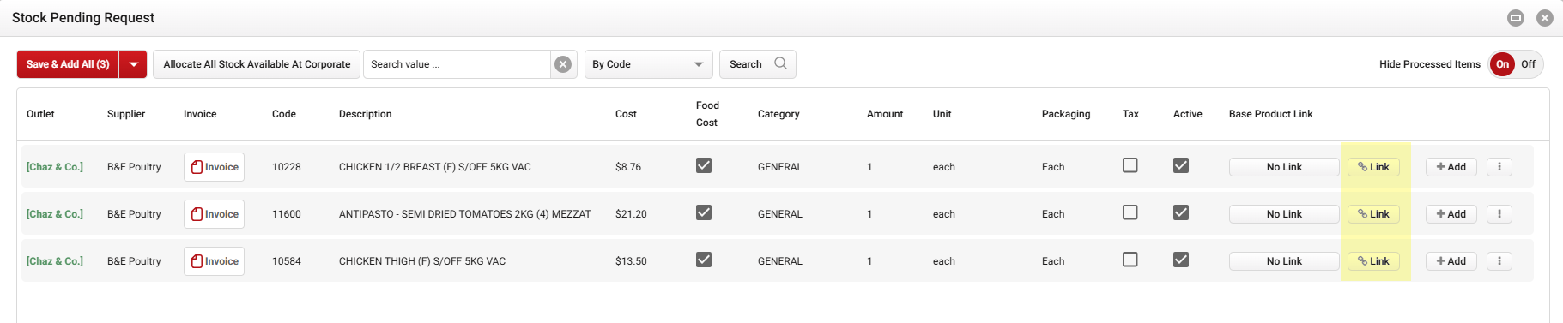Link base product for CHICKEN THIGH
Image resolution: width=1563 pixels, height=323 pixels.
tap(1374, 261)
